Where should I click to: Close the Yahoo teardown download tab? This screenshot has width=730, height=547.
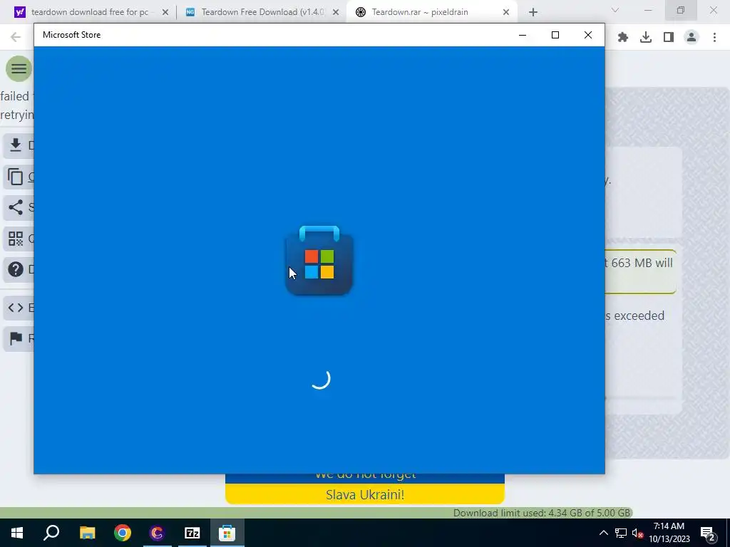pos(165,12)
